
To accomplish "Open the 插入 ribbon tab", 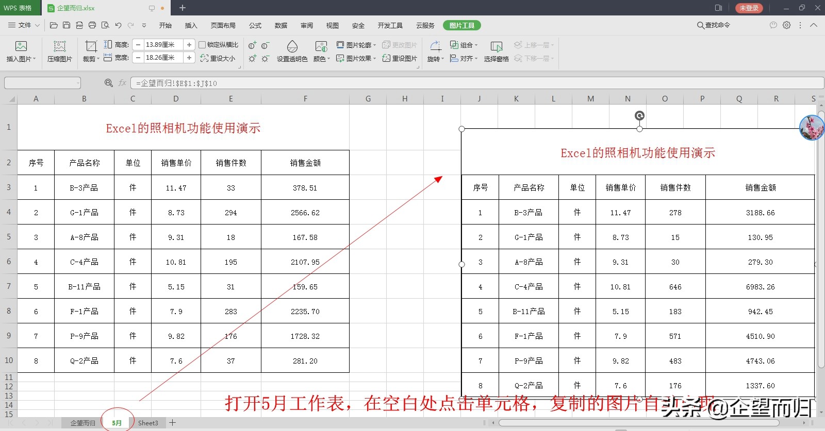I will [191, 25].
